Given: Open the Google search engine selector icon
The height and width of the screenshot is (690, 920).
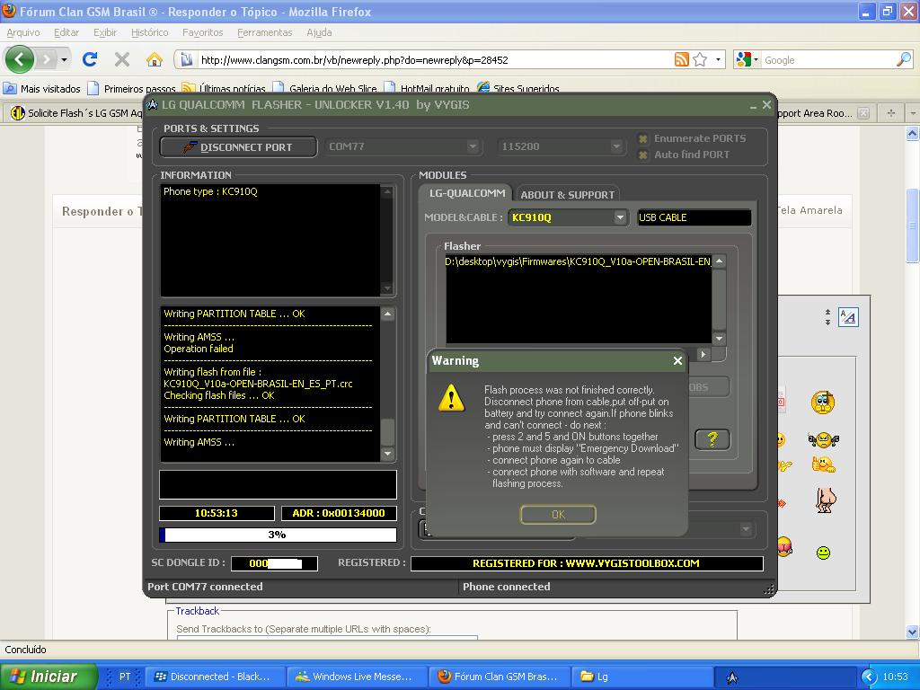Looking at the screenshot, I should click(x=744, y=59).
